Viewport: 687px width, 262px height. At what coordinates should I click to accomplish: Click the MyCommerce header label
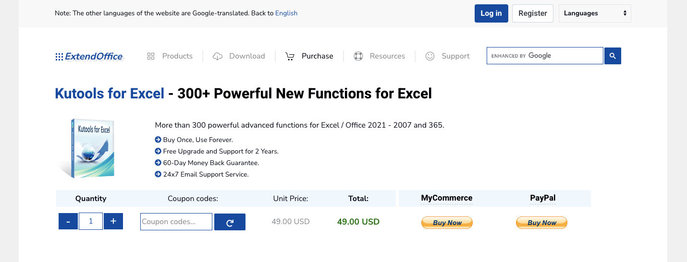point(447,198)
